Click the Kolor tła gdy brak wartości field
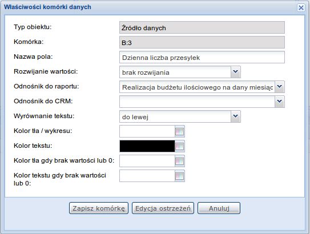The width and height of the screenshot is (310, 234). pos(147,161)
